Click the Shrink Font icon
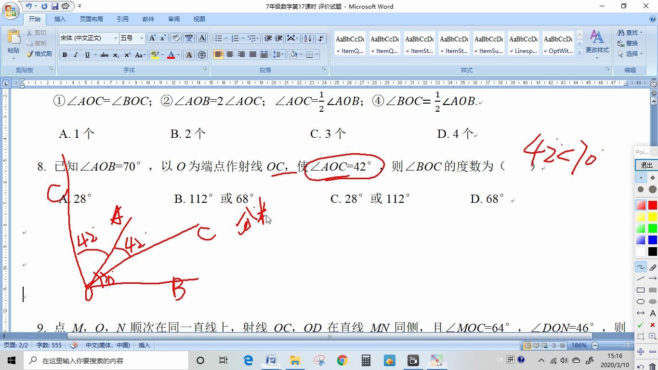Screen dimensions: 658x370 163,38
